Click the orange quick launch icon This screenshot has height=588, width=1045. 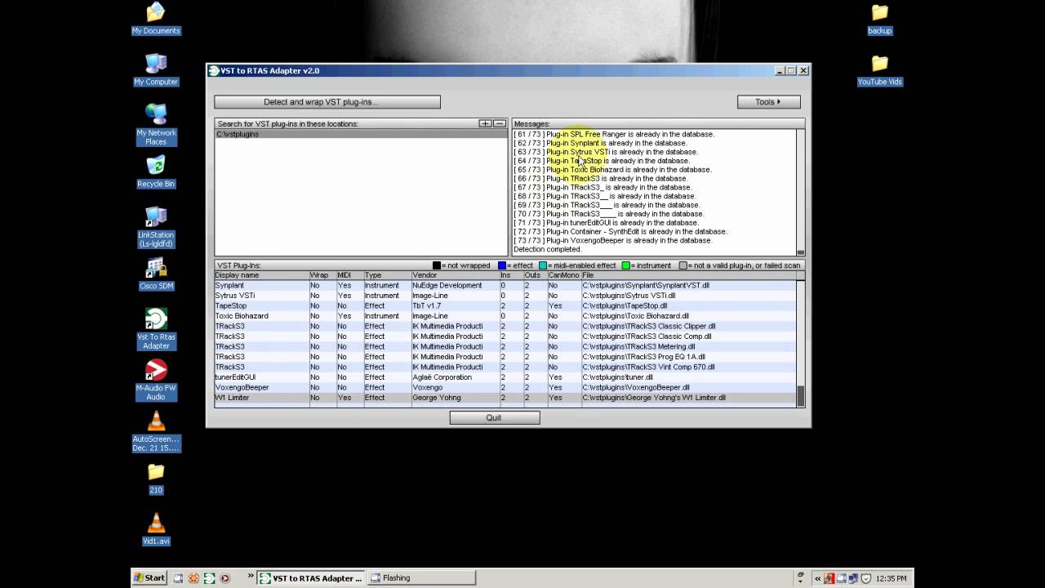click(x=193, y=578)
